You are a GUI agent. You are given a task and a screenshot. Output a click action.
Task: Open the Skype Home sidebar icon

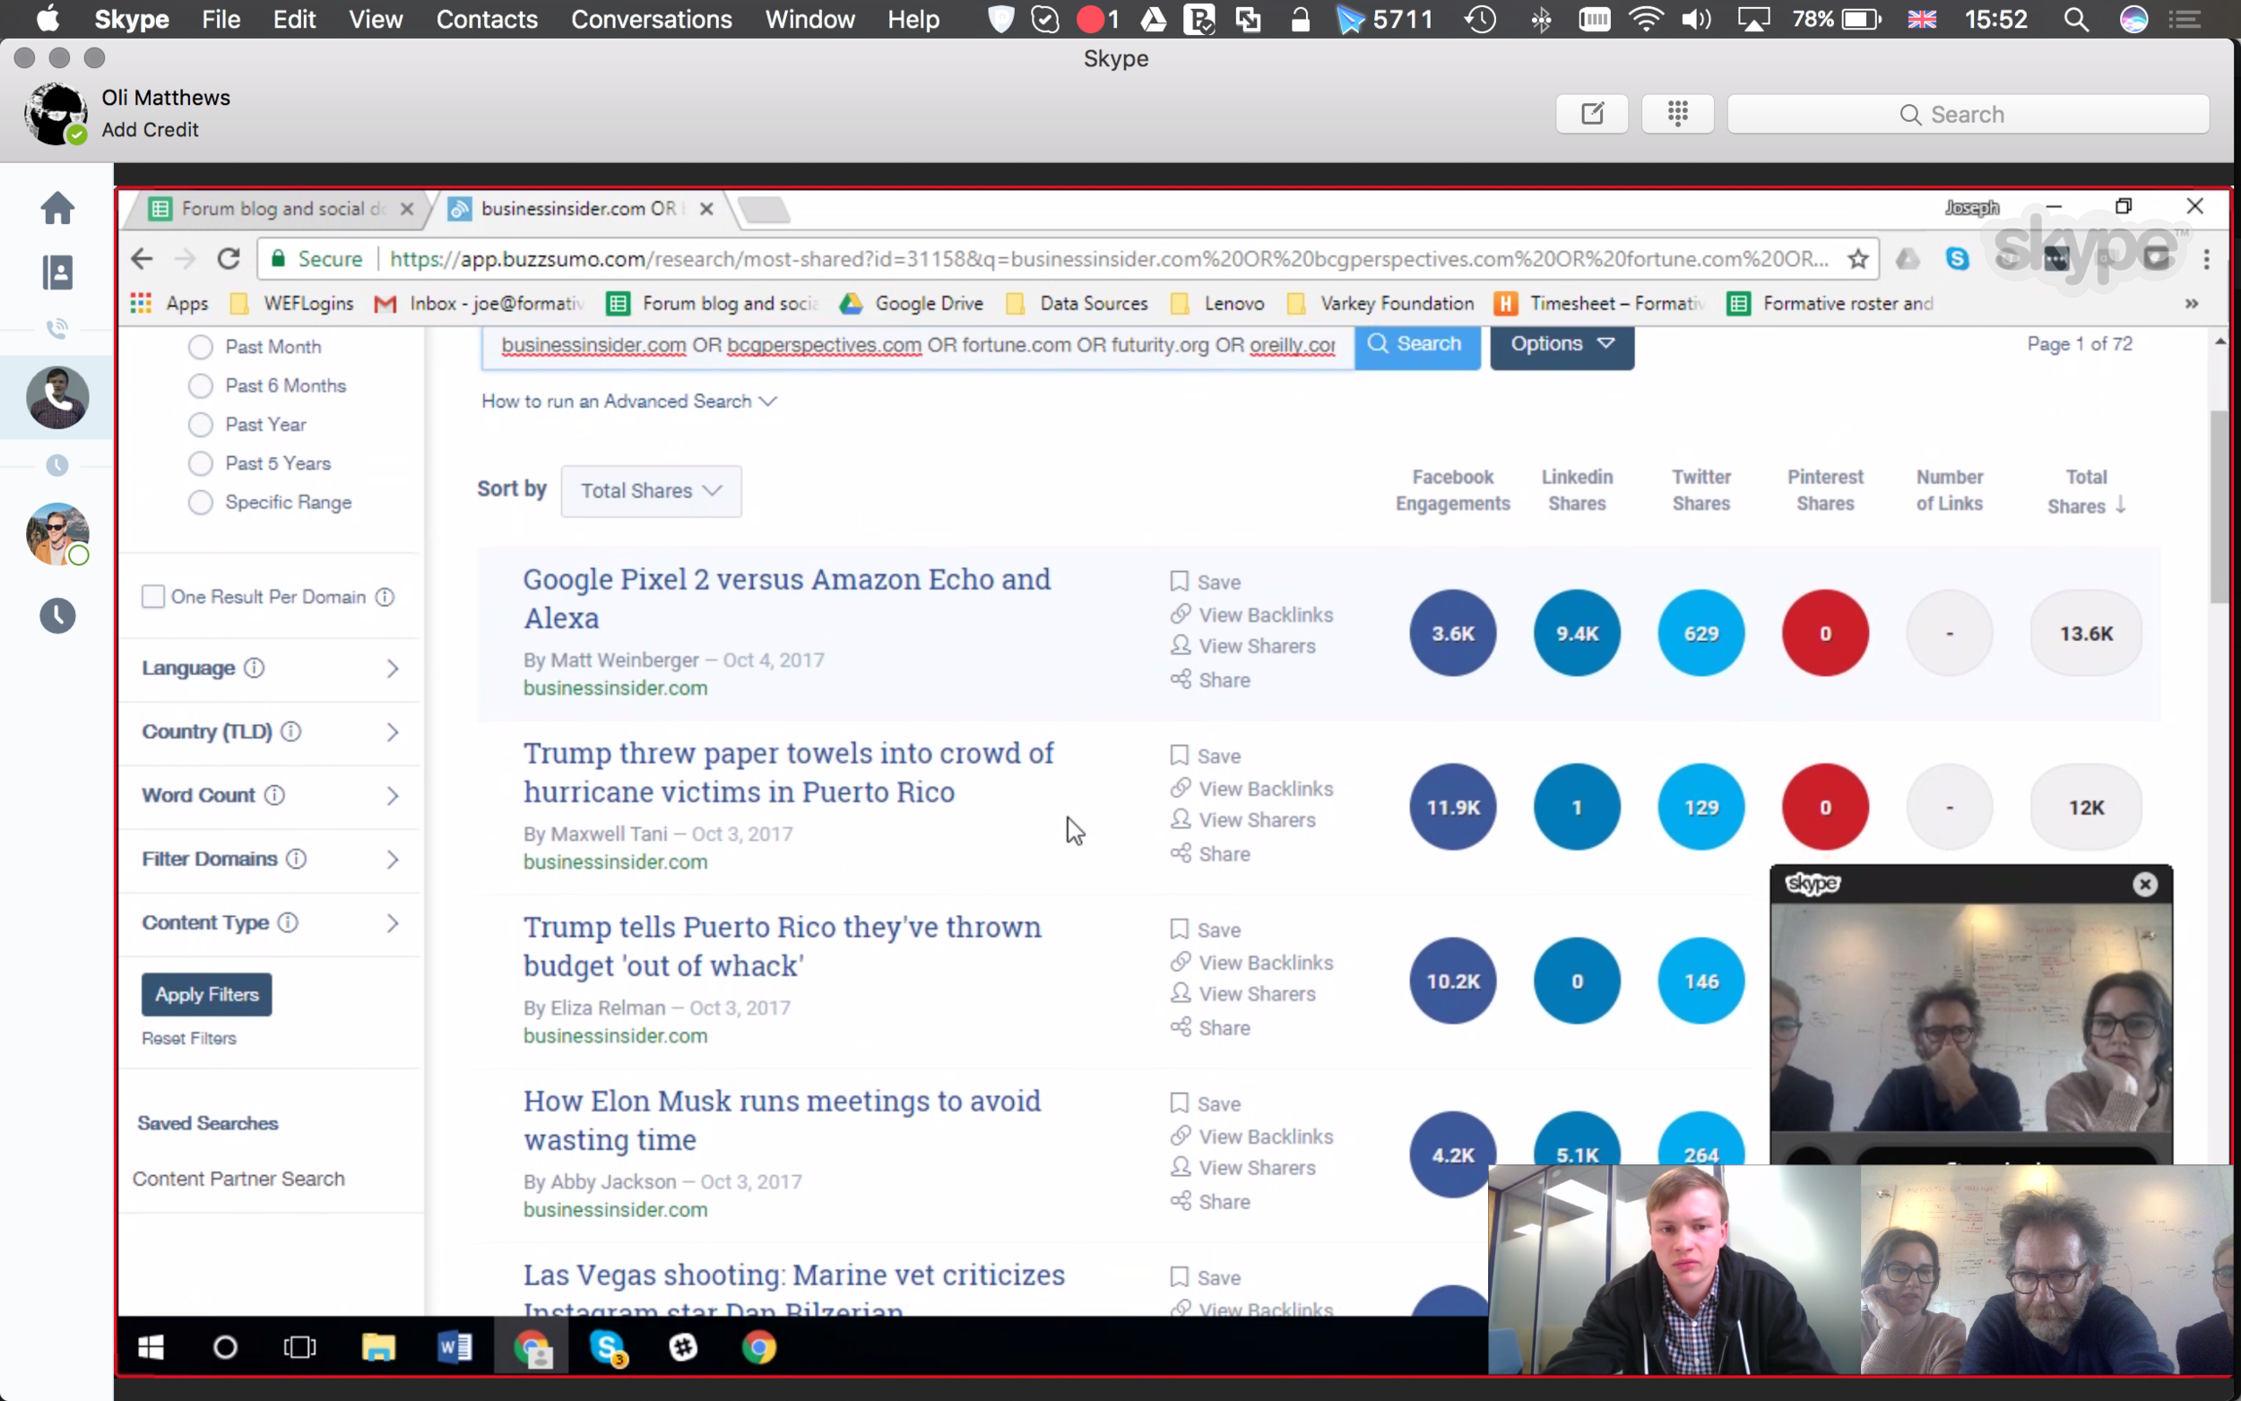[x=57, y=208]
